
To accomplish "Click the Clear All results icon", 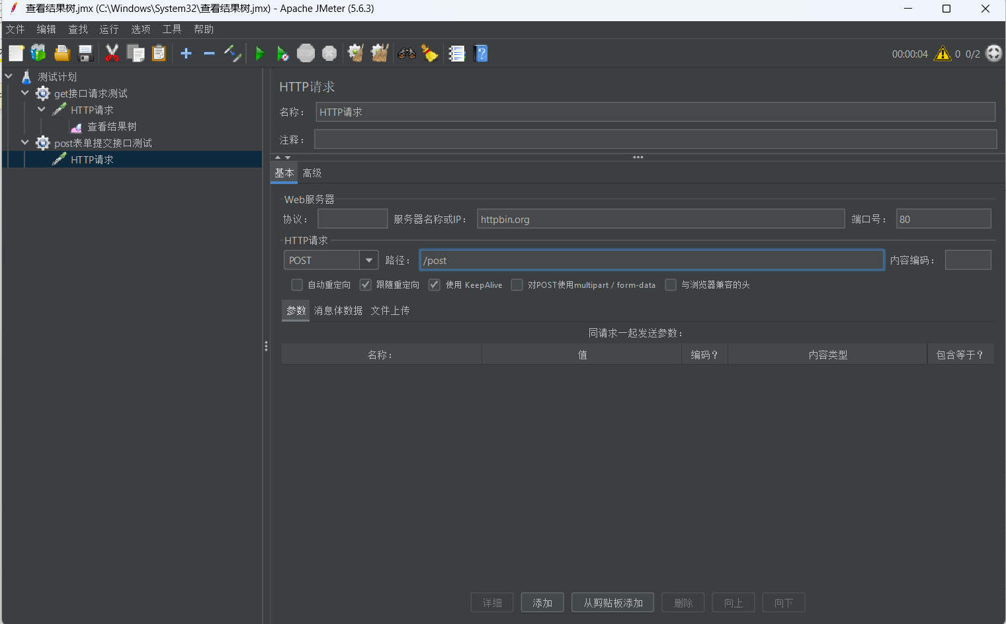I will [x=380, y=54].
